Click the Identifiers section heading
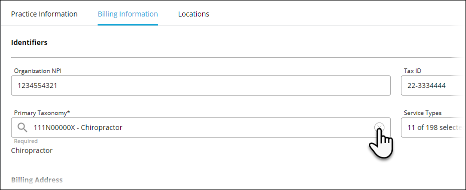The image size is (466, 190). 29,42
